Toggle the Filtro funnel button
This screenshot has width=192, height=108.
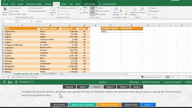pyautogui.click(x=92, y=11)
